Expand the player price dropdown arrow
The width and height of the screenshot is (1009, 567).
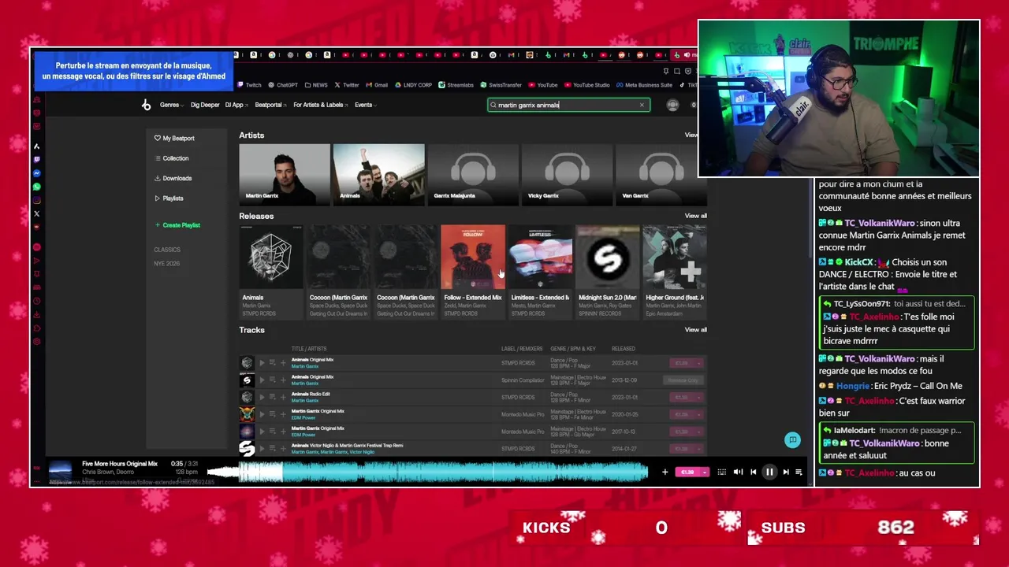coord(705,472)
